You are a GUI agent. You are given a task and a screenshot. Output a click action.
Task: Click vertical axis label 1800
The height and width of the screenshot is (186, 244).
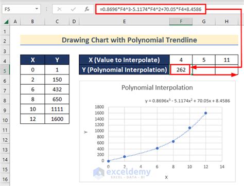pos(99,107)
